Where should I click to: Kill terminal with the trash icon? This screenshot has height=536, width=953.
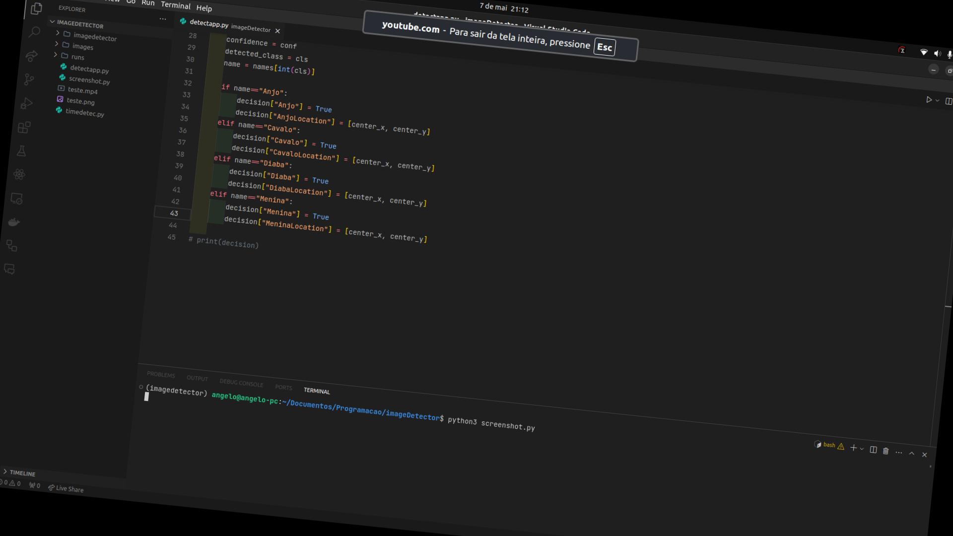[x=885, y=451]
